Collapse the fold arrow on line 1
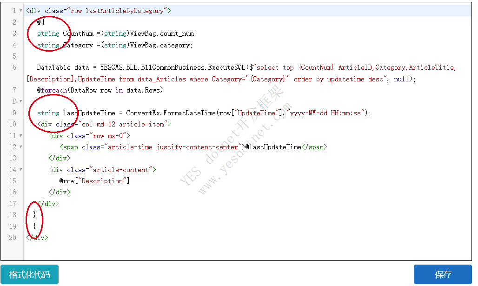Image resolution: width=478 pixels, height=286 pixels. coord(20,11)
